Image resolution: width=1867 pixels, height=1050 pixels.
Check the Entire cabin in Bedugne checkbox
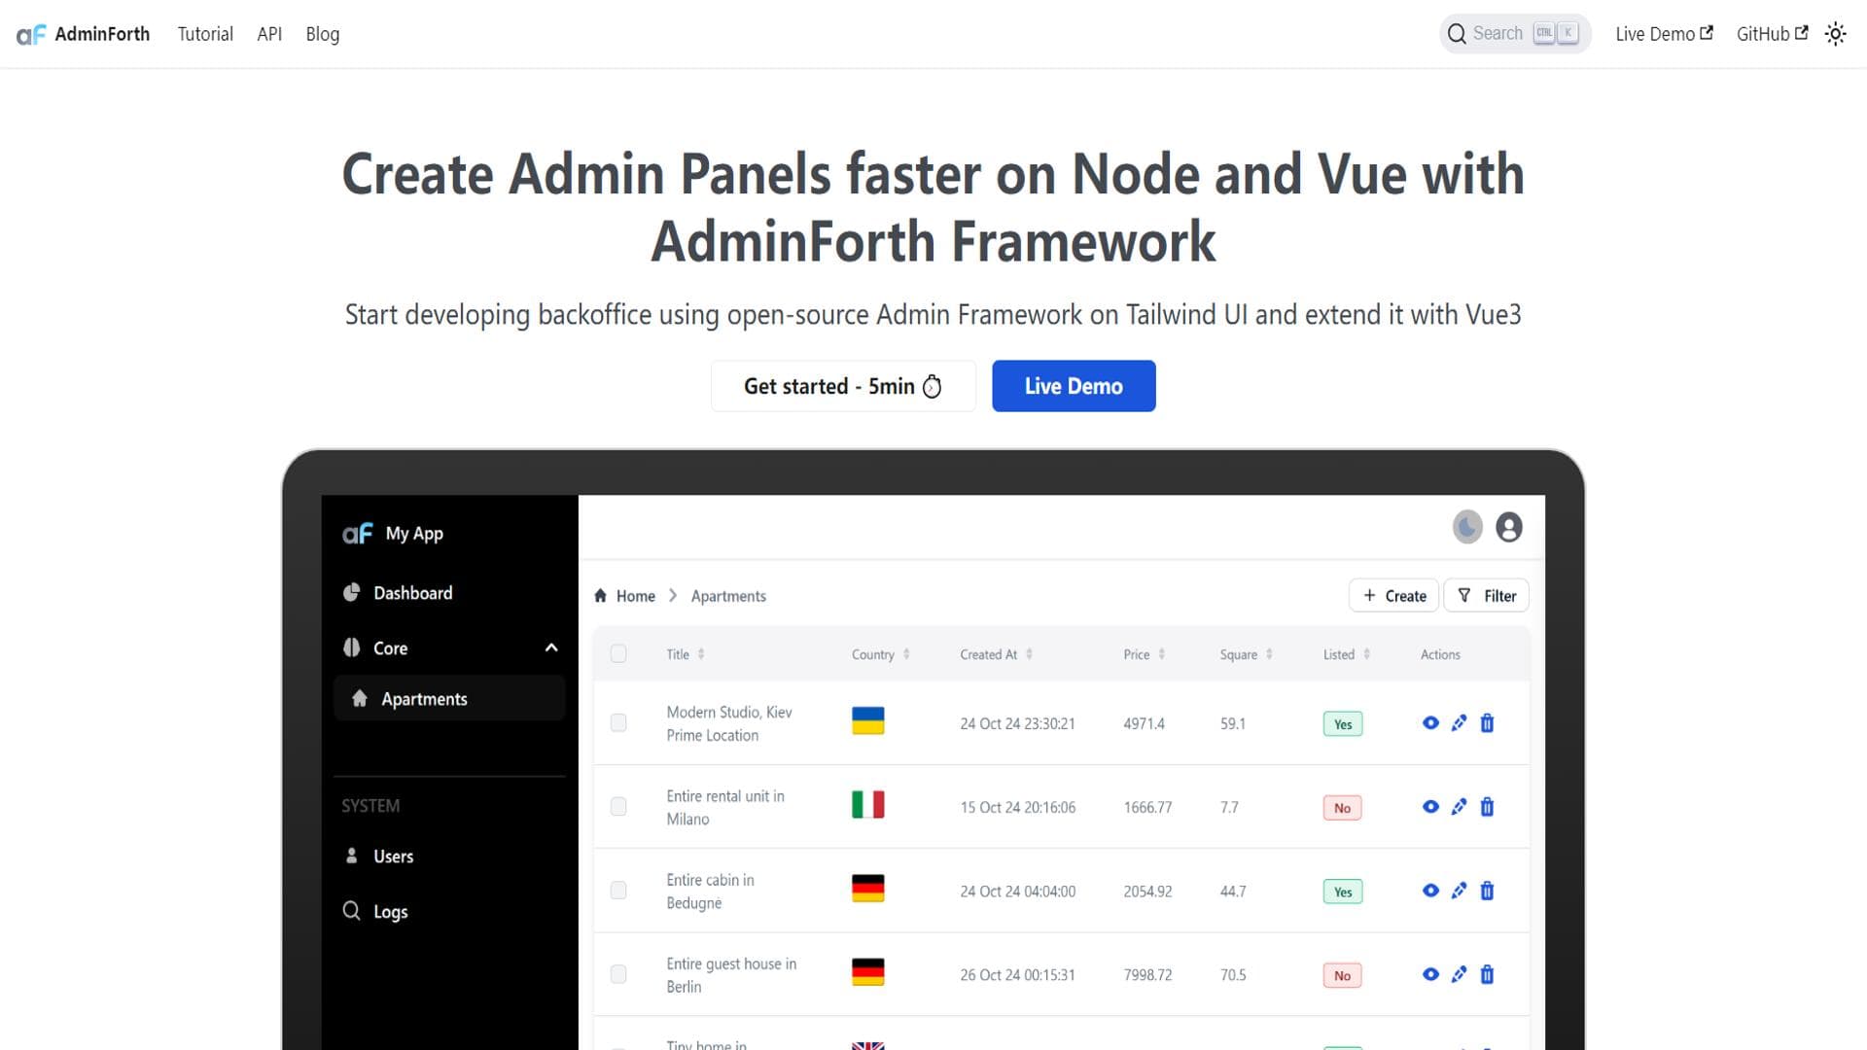(618, 890)
